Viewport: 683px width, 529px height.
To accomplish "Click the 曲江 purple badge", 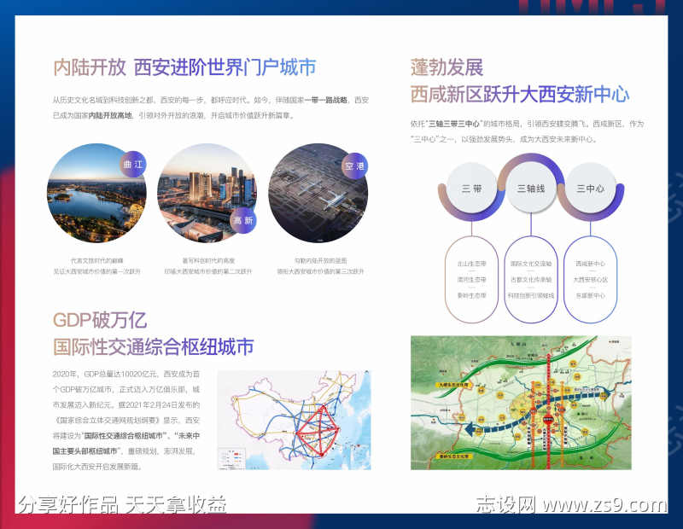I will [133, 164].
